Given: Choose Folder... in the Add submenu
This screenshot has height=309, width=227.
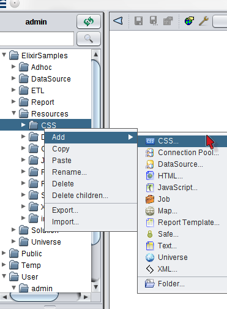Looking at the screenshot, I should coord(182,284).
